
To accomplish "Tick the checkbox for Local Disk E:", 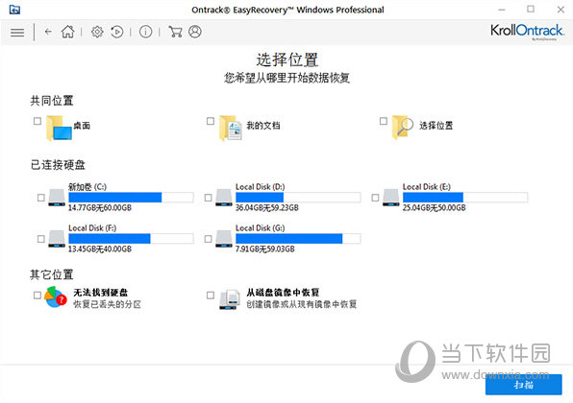I will [x=375, y=198].
